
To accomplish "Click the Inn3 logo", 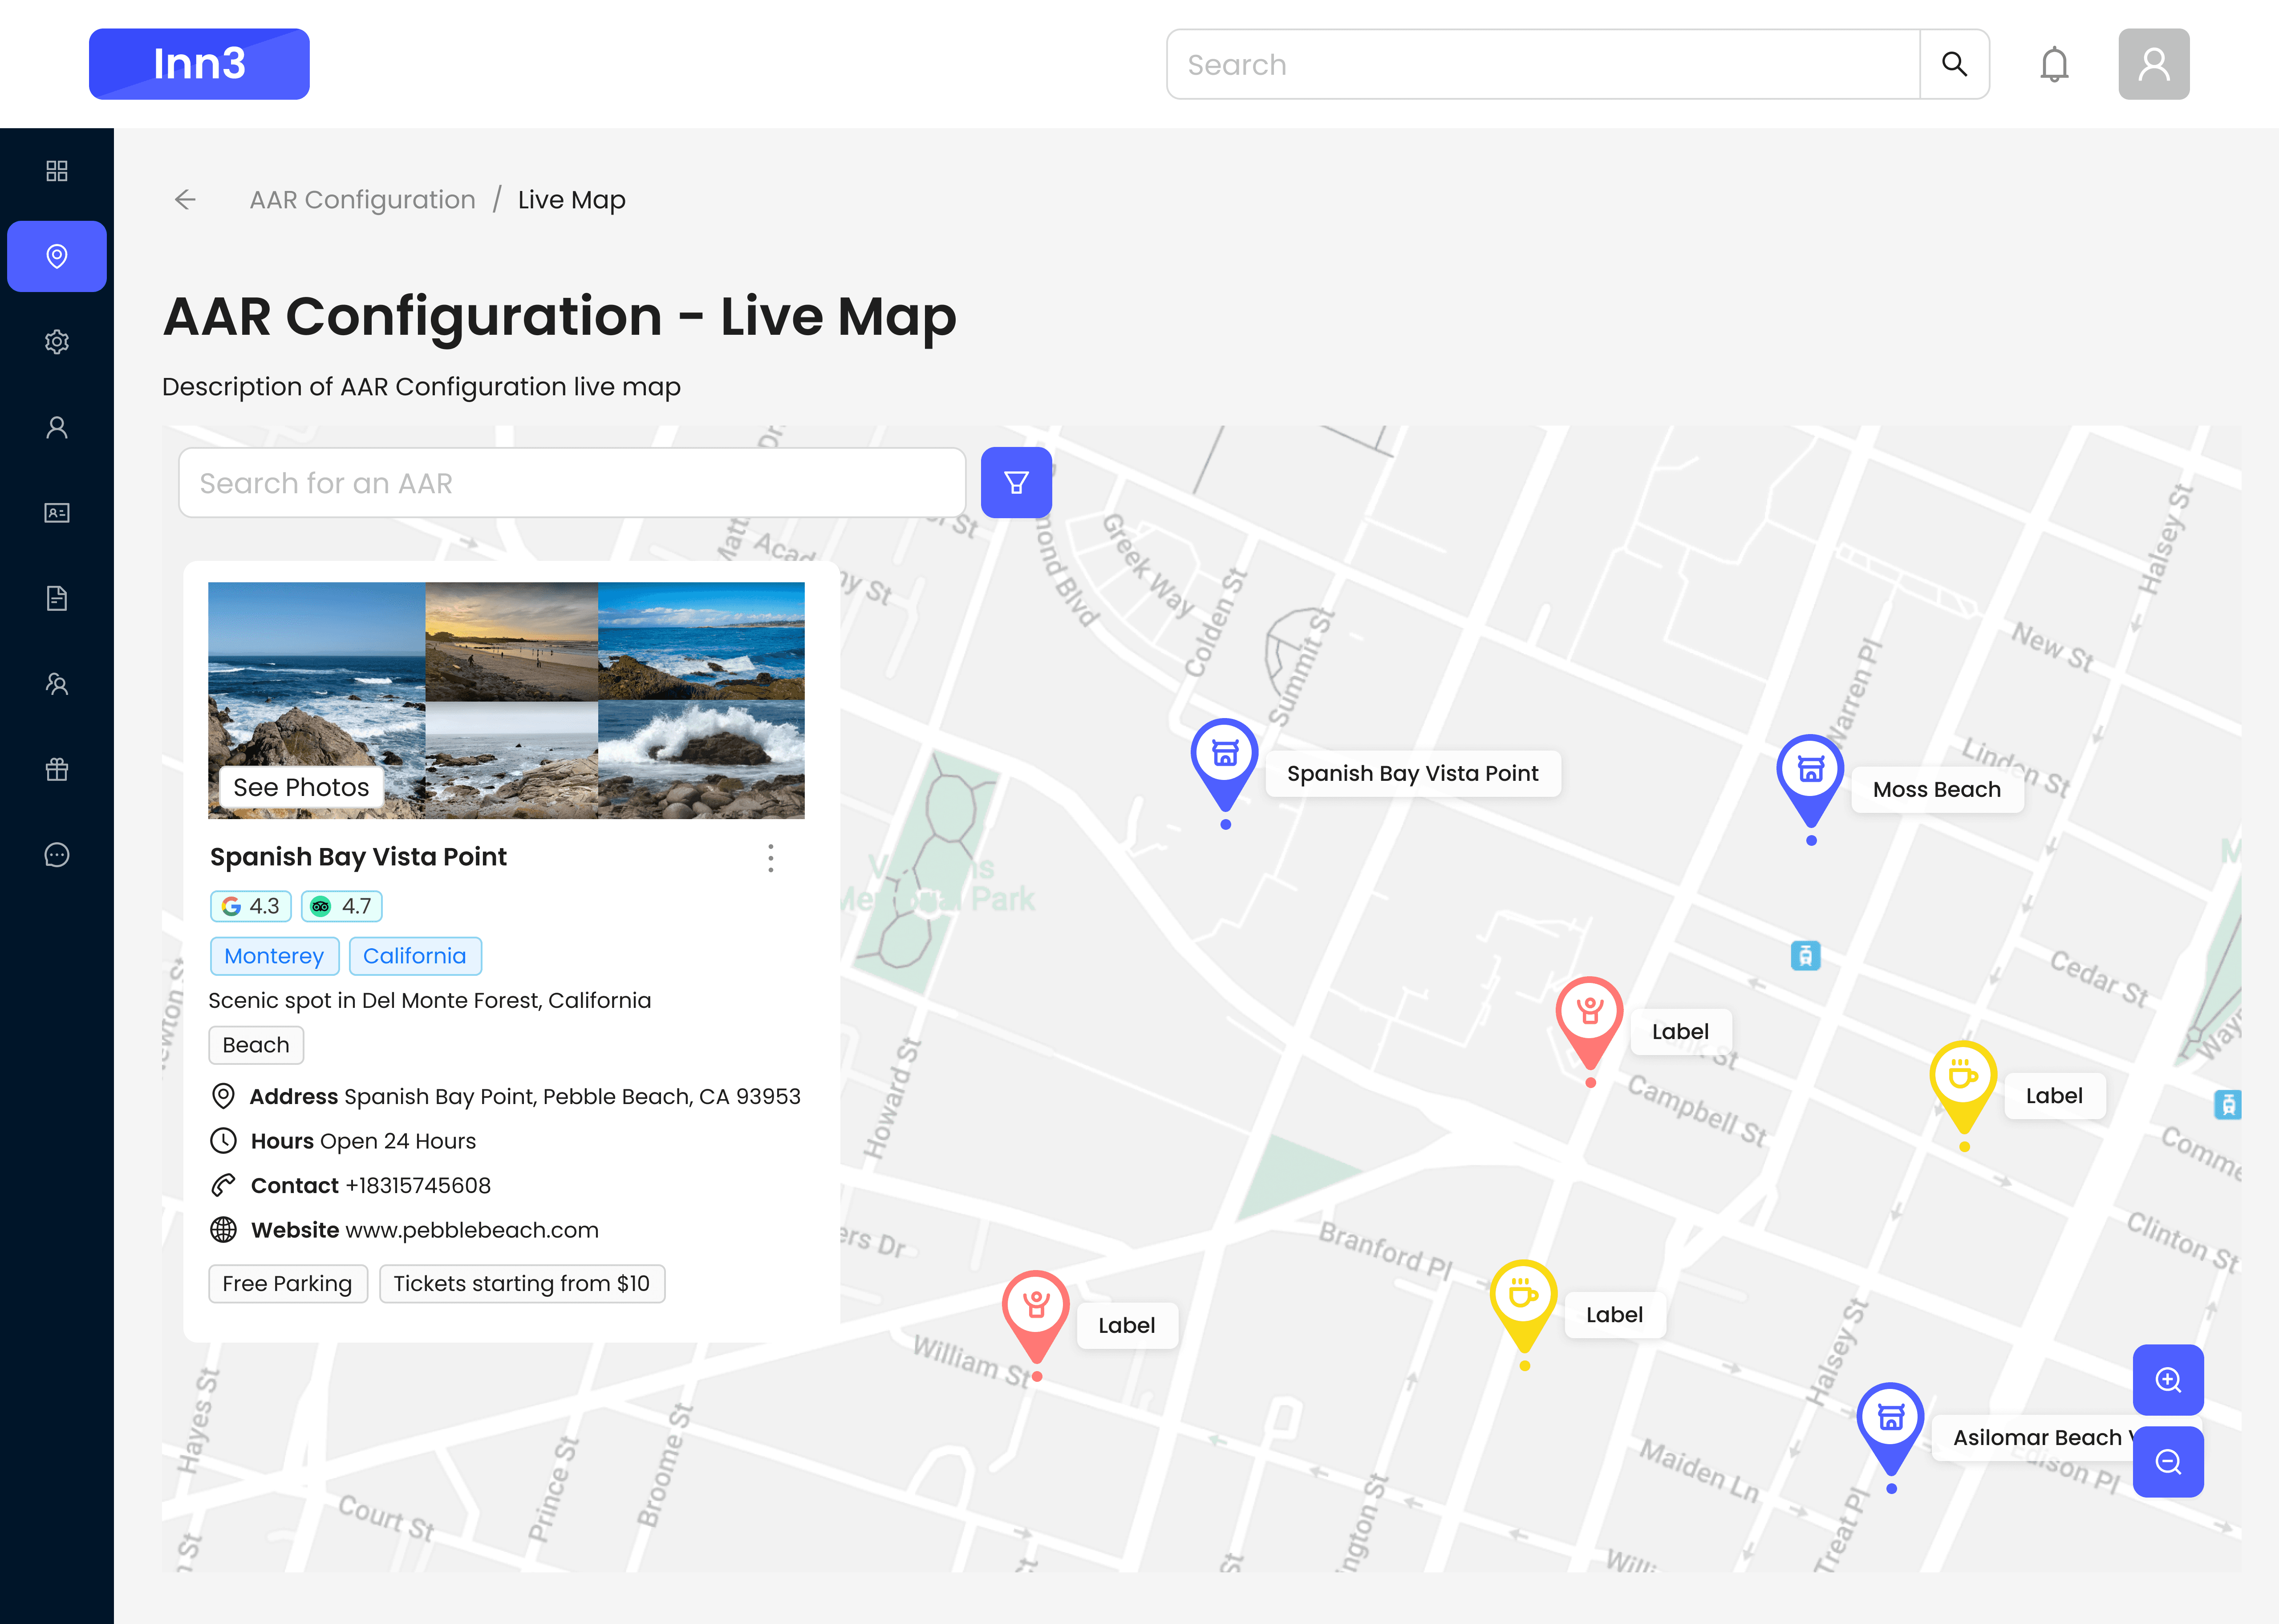I will [199, 65].
